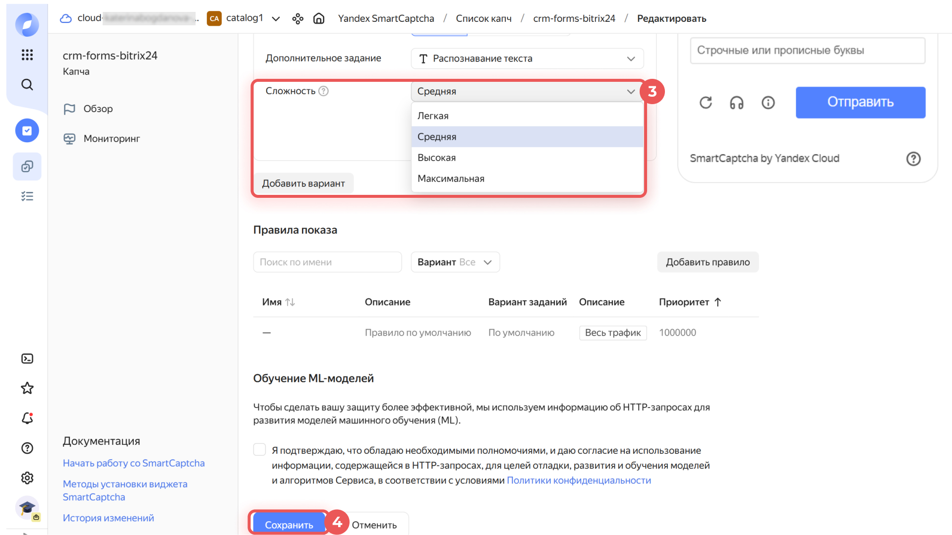Open the Cloud Shell terminal icon

click(27, 358)
